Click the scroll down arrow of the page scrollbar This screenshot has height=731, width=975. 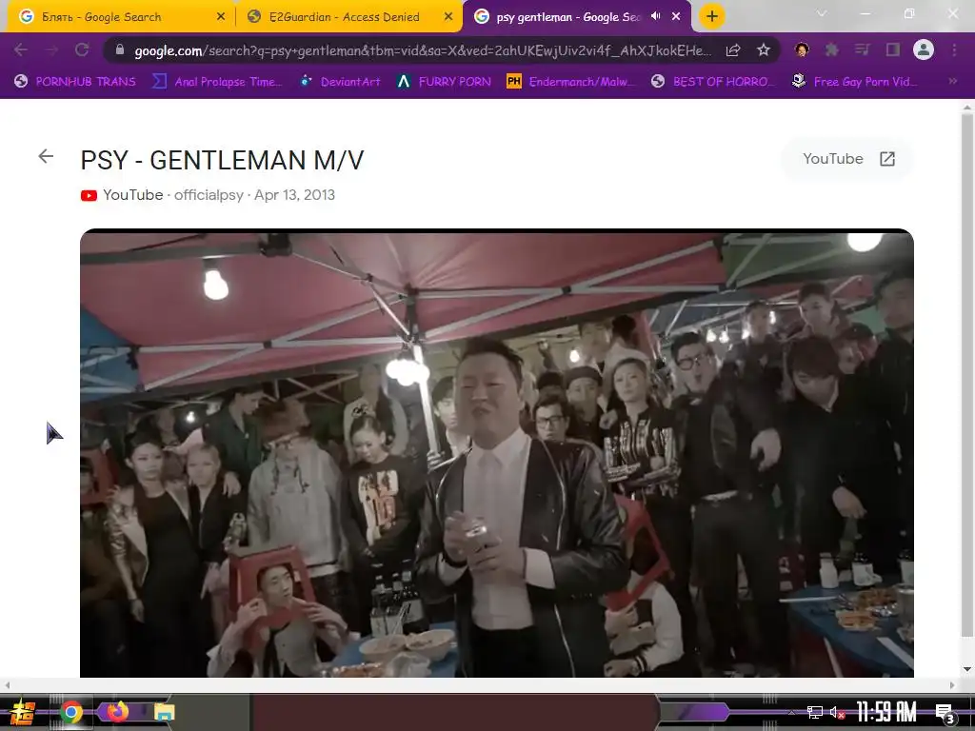pos(967,669)
